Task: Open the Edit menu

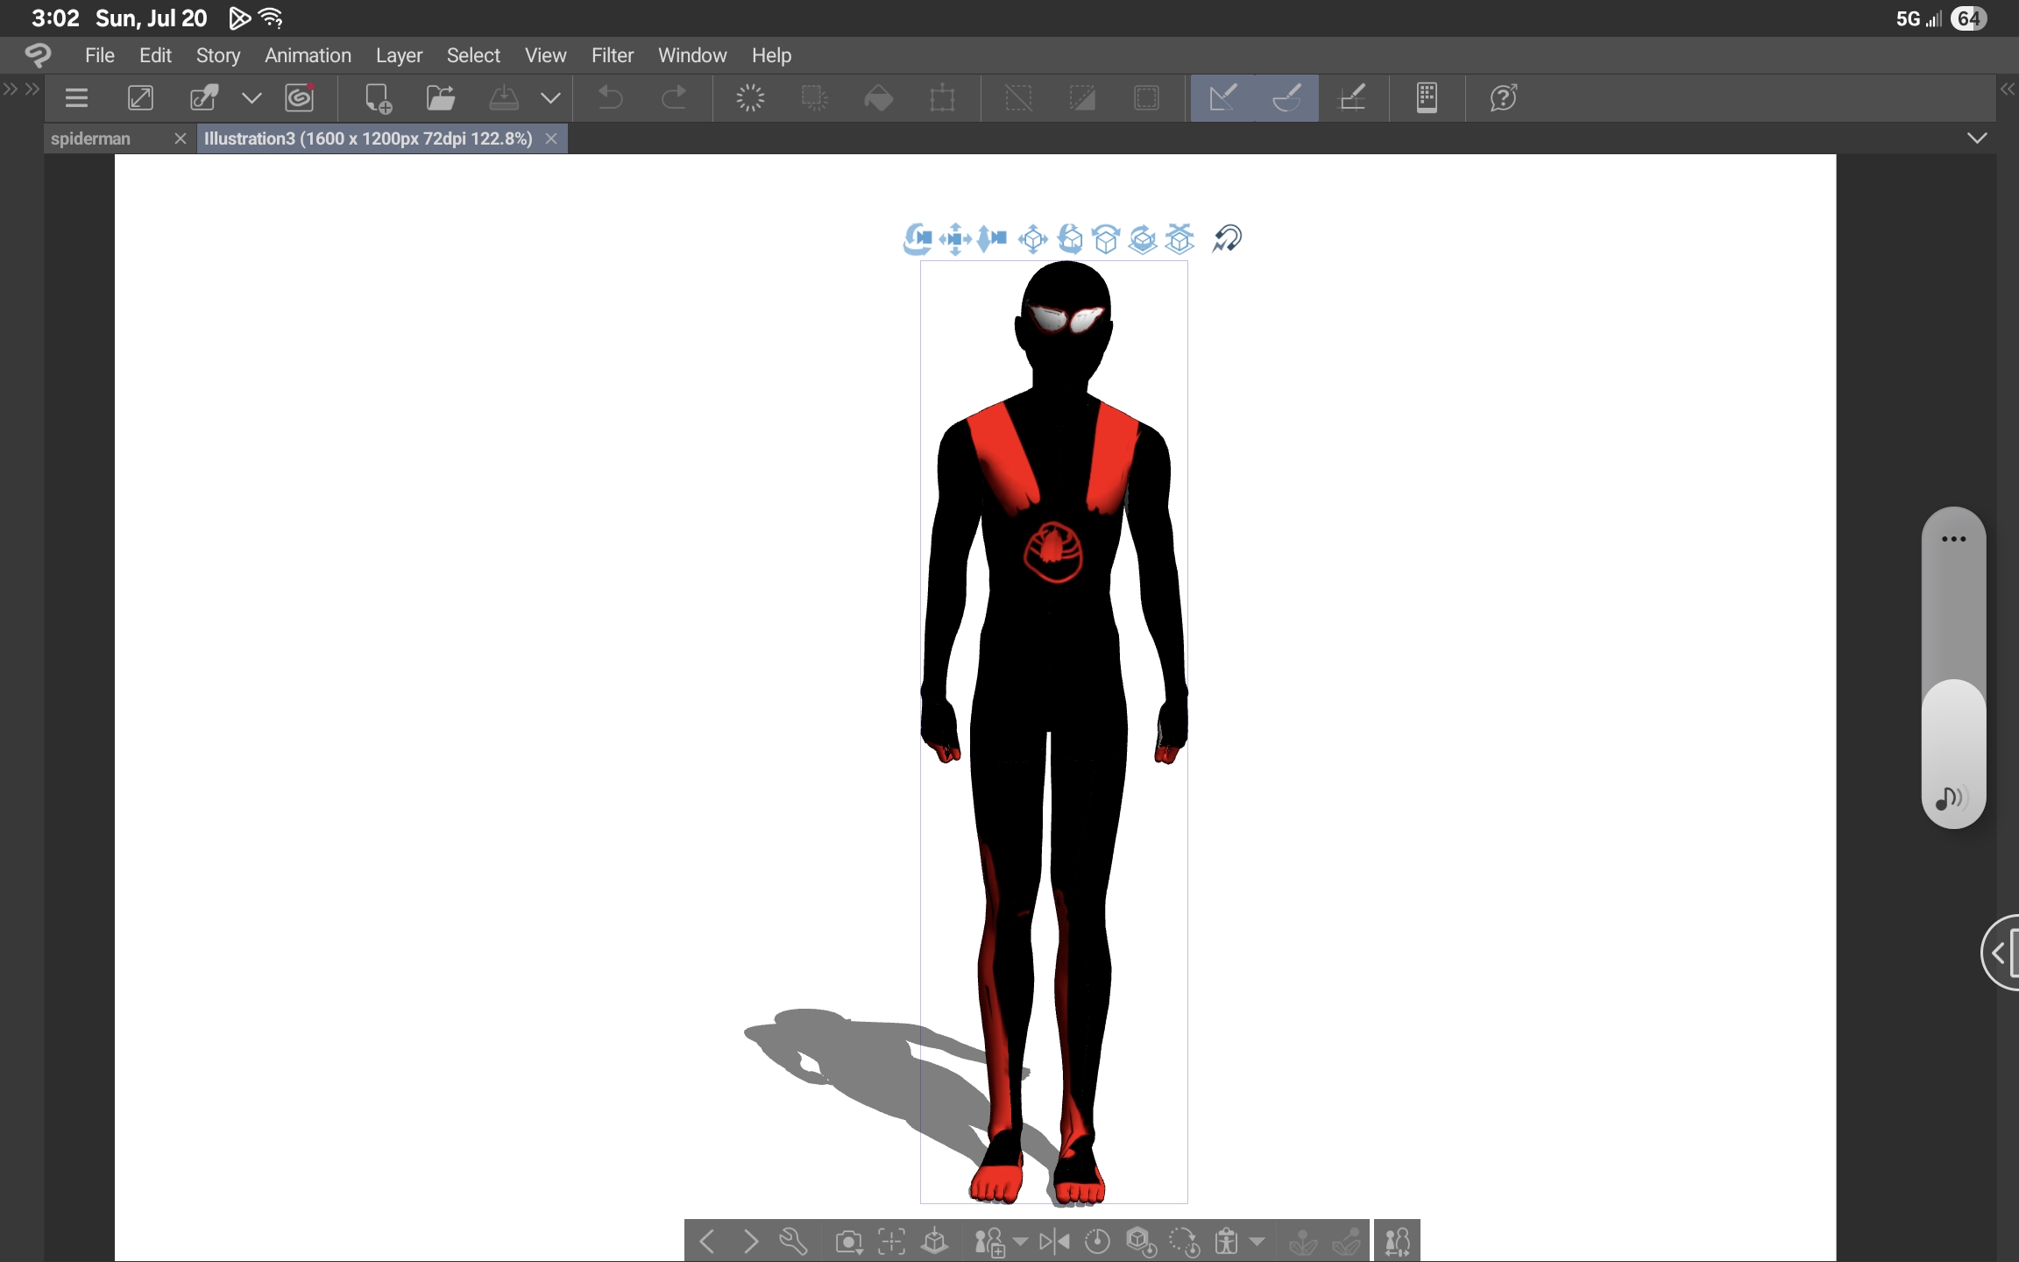Action: [x=155, y=55]
